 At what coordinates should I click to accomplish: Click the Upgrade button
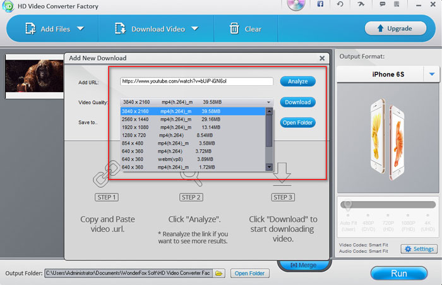pyautogui.click(x=395, y=28)
